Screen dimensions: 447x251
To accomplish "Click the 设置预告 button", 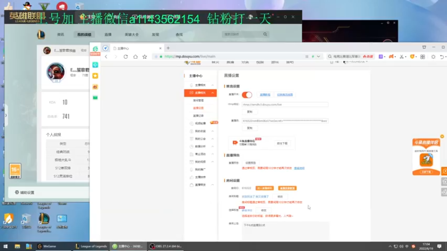I will coord(250,163).
